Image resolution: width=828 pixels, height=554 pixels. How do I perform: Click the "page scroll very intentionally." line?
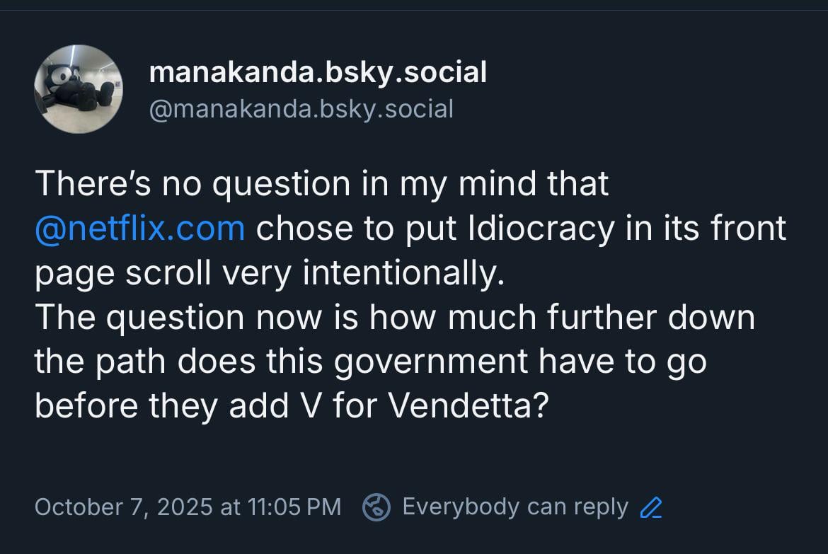(270, 273)
